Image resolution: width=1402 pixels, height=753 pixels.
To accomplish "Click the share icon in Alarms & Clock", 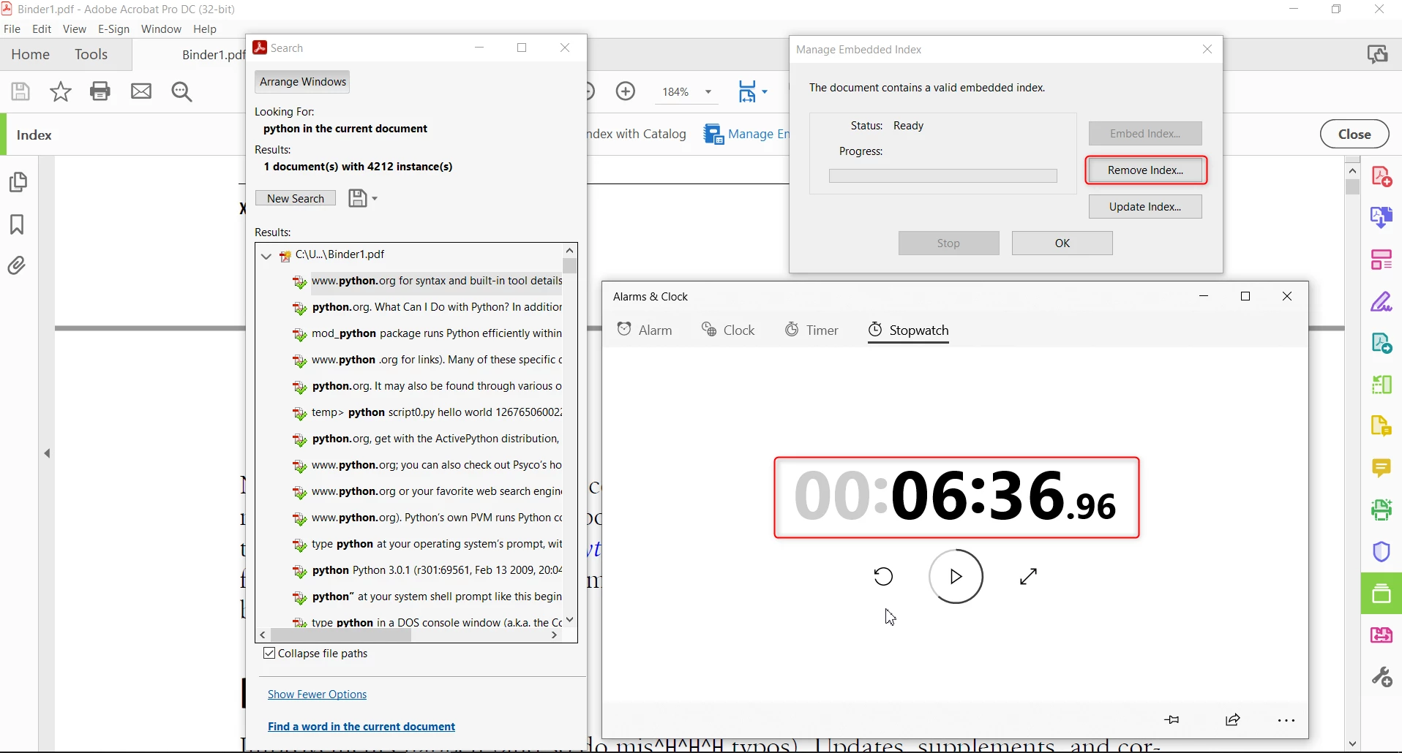I will (x=1234, y=720).
